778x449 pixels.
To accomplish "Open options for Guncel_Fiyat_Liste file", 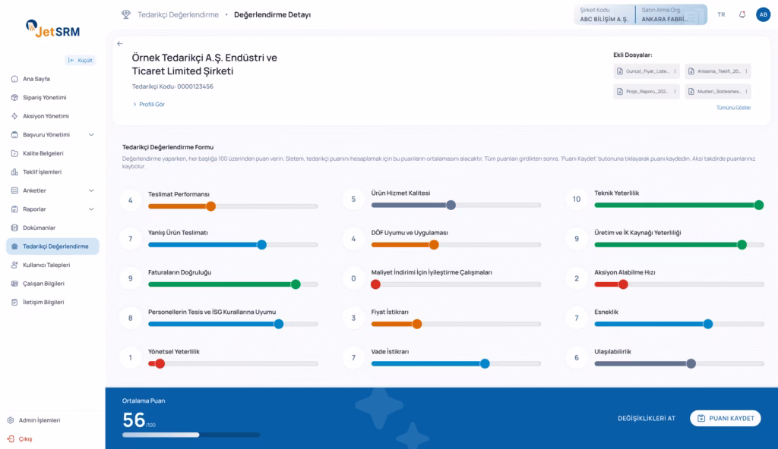I will point(675,71).
